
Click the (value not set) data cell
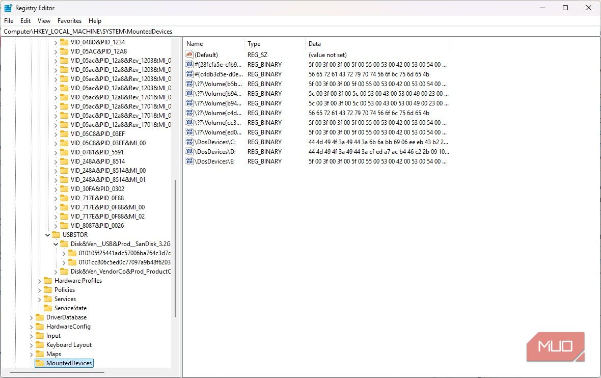pyautogui.click(x=327, y=55)
